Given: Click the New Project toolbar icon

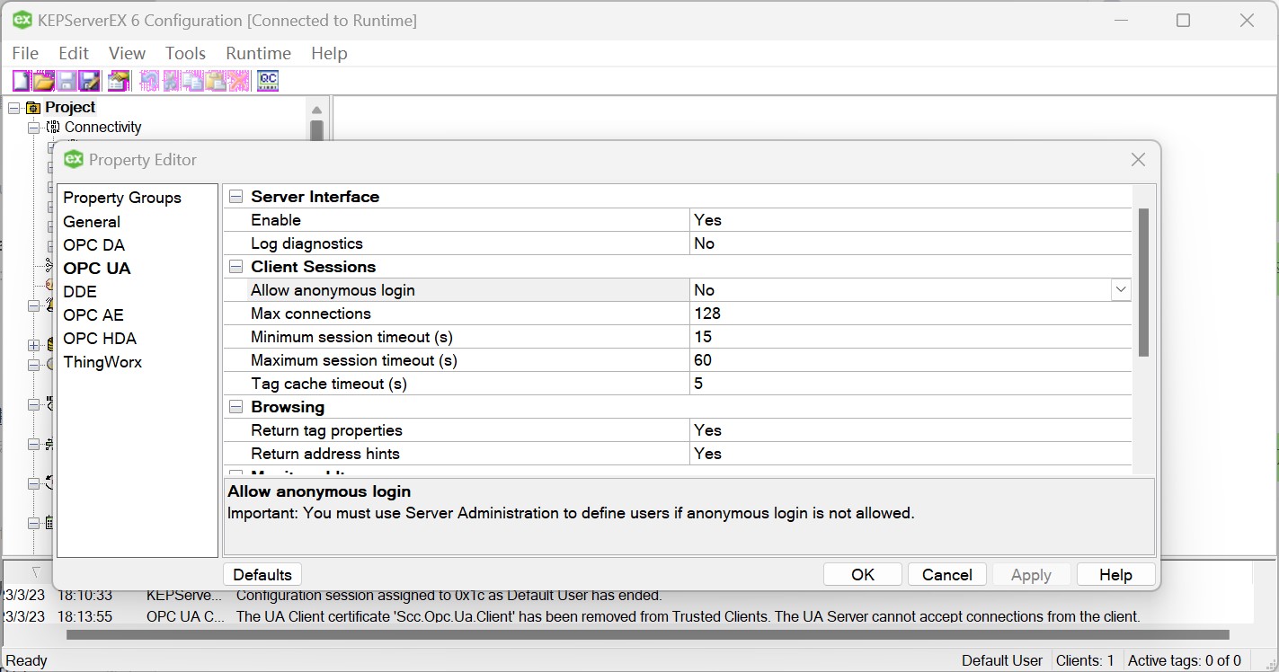Looking at the screenshot, I should click(20, 80).
